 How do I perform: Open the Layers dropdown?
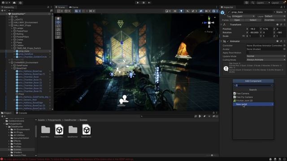(x=263, y=3)
